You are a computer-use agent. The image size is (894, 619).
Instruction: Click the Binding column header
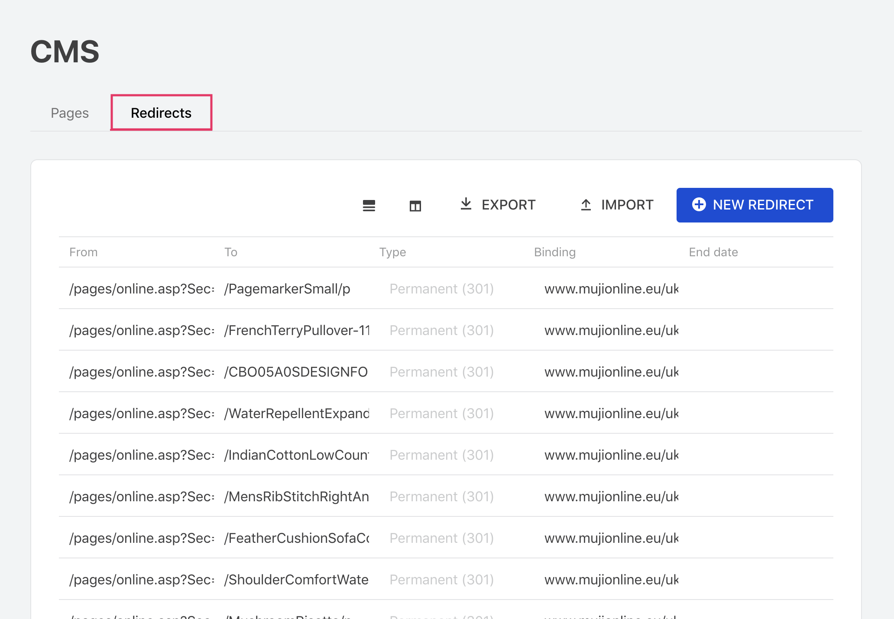[x=554, y=252]
